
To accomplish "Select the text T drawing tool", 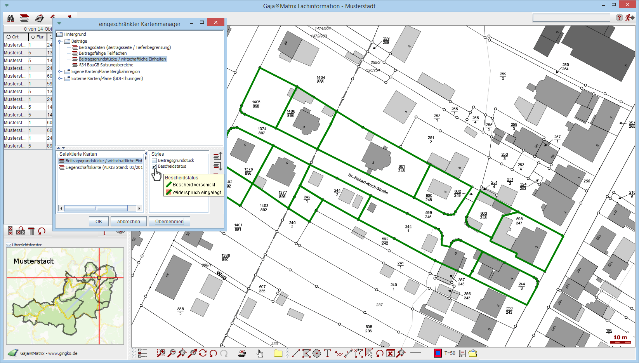I will [x=327, y=353].
